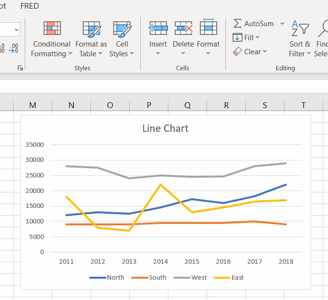Screen dimensions: 328x300
Task: Click the Format as Table icon
Action: 91,29
